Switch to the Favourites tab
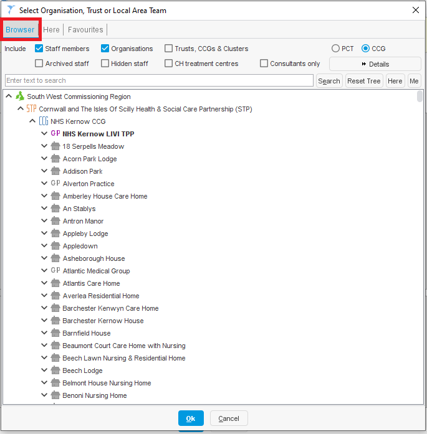 tap(85, 30)
